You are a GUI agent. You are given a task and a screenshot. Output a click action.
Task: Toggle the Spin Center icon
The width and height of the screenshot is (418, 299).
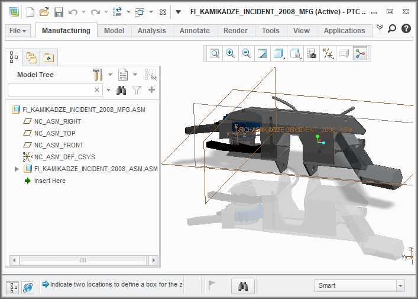pyautogui.click(x=360, y=53)
